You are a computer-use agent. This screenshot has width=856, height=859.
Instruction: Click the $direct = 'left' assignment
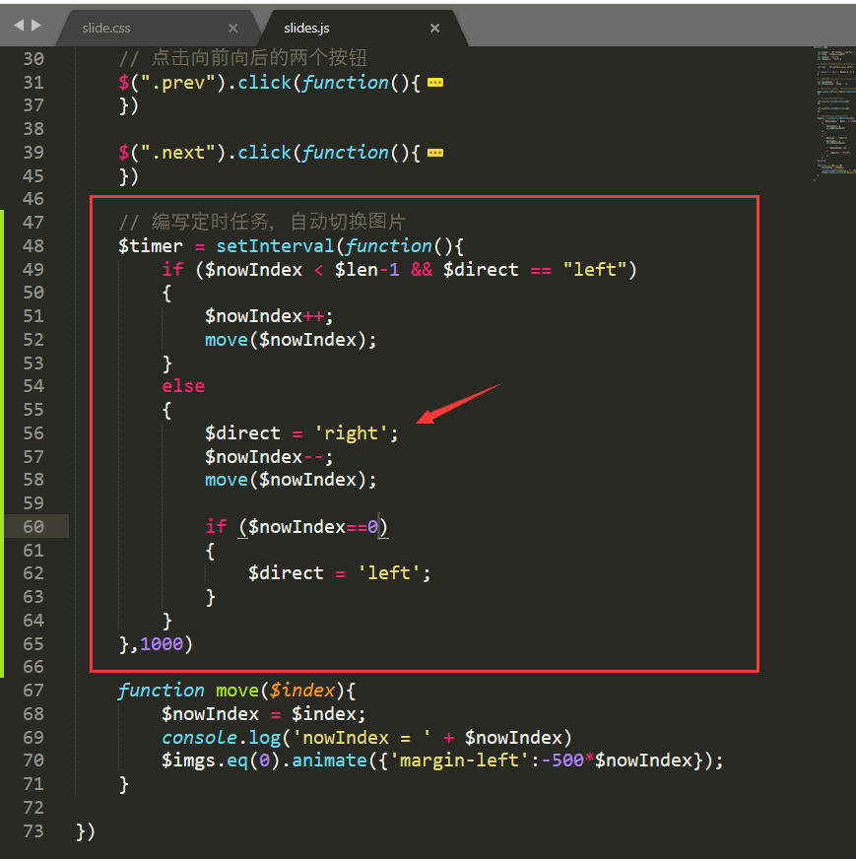point(339,573)
